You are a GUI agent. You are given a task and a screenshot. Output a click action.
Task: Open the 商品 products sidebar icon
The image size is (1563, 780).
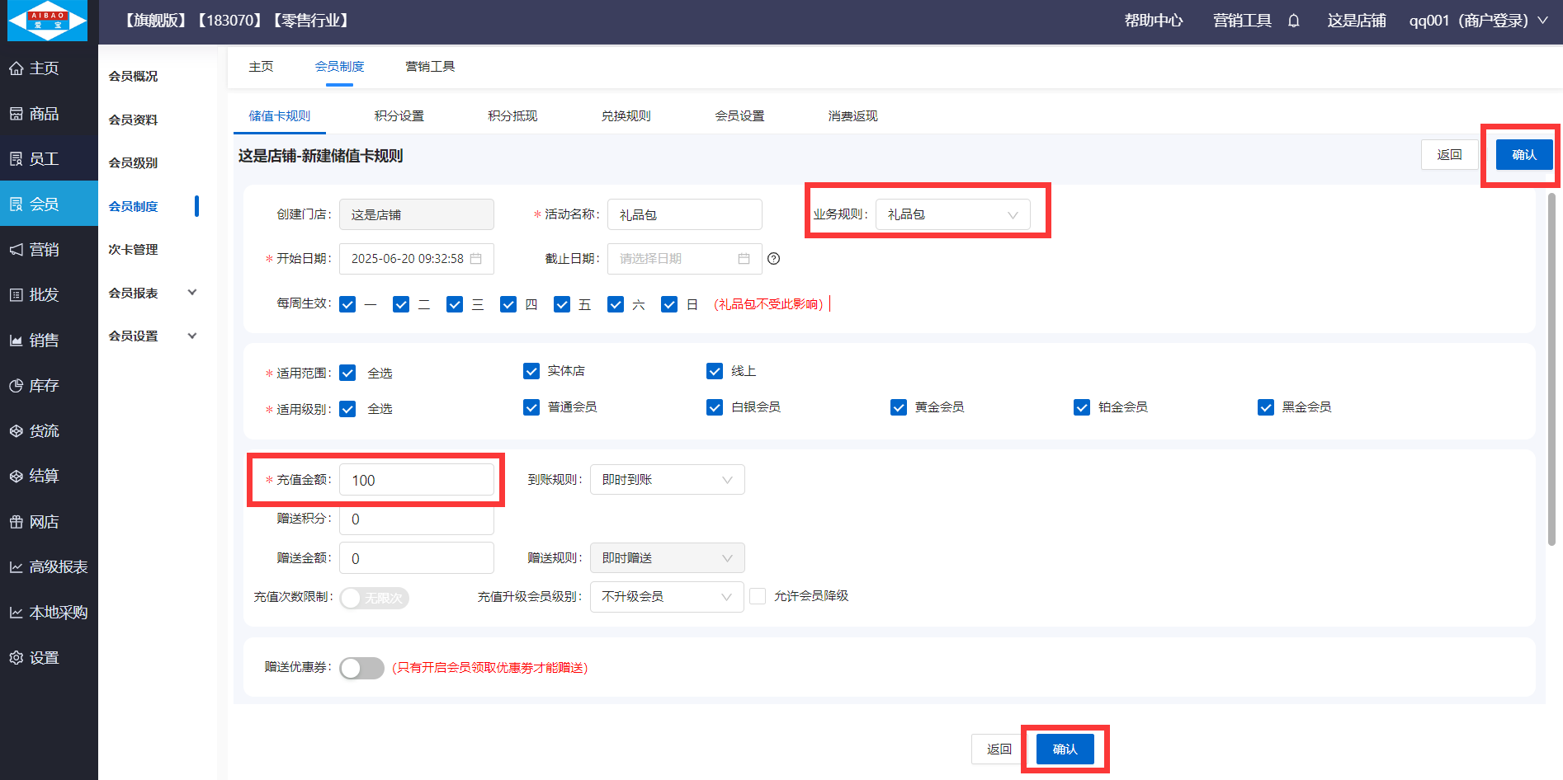[x=16, y=114]
